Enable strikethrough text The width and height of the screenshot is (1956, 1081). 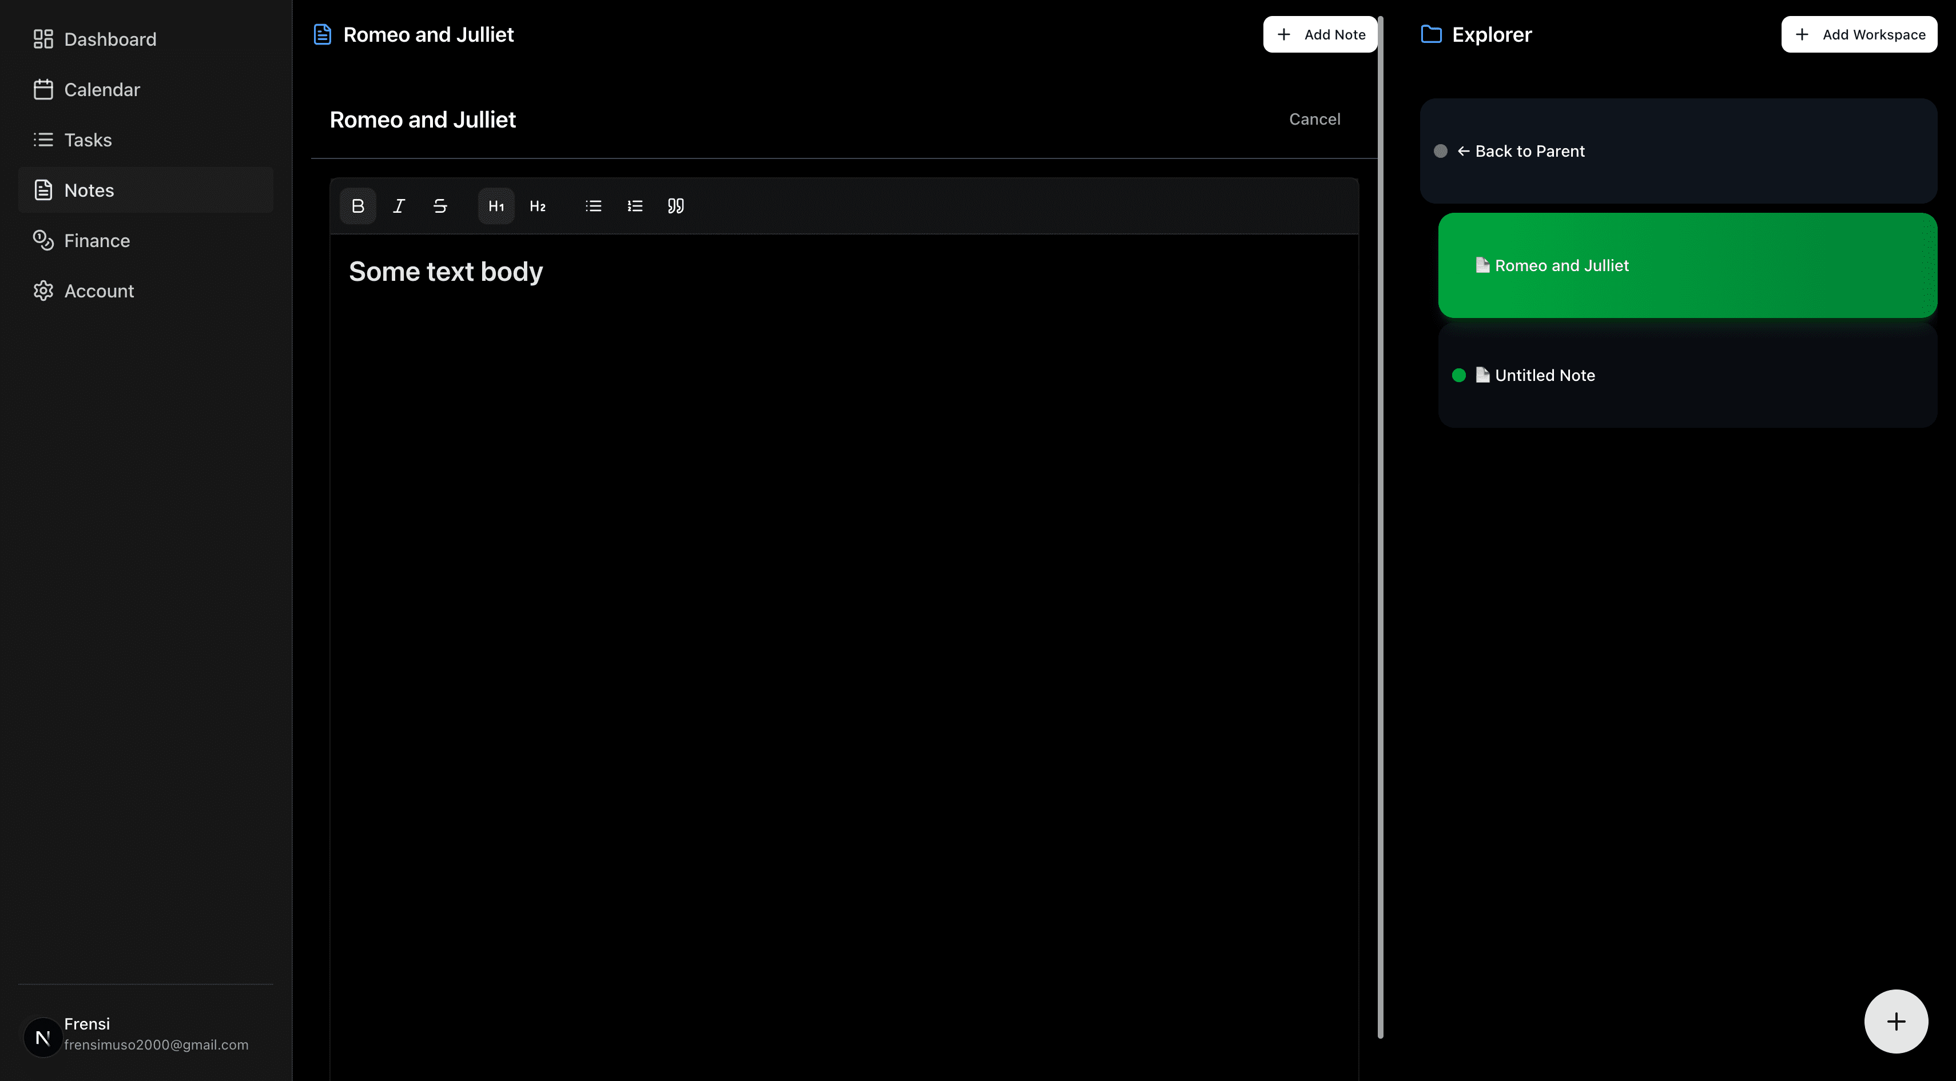coord(440,205)
